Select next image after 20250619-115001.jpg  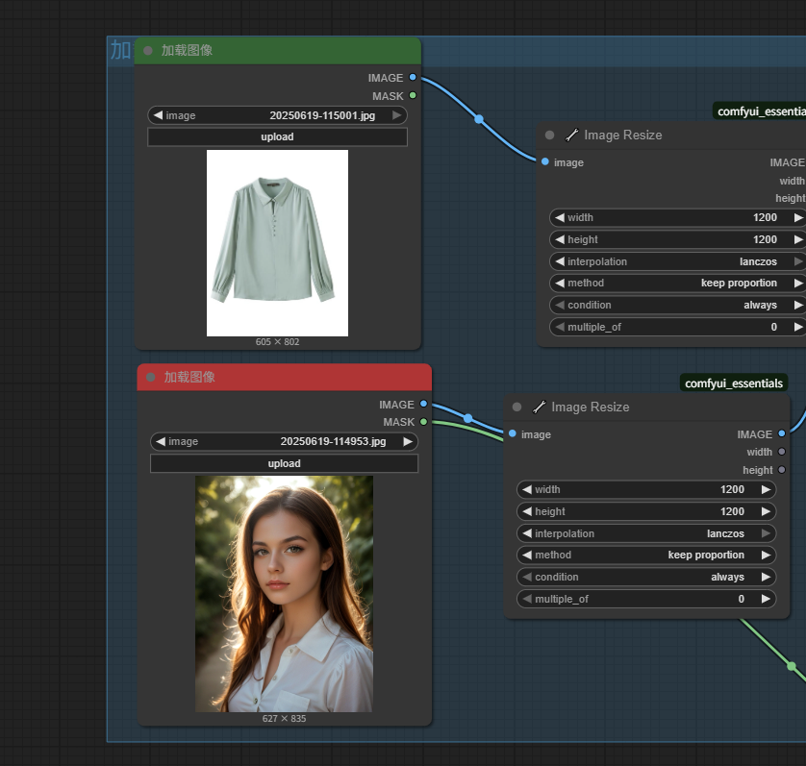point(397,115)
